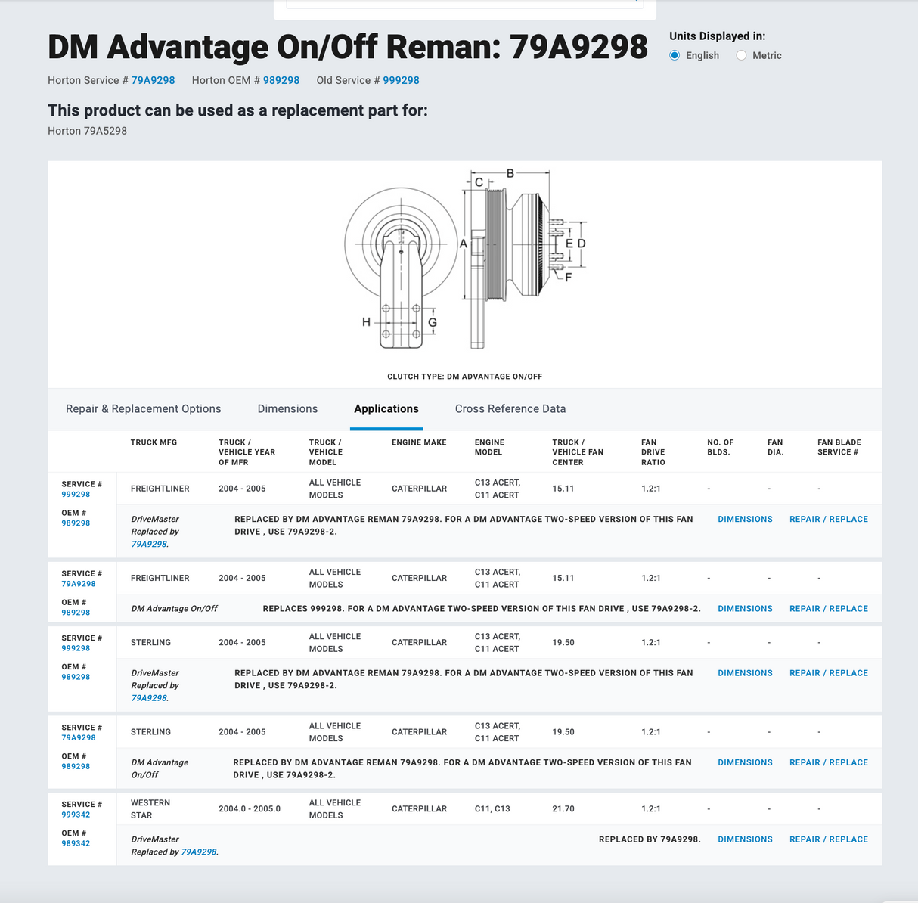This screenshot has width=918, height=903.
Task: Open service # 79A9298 in second Sterling row
Action: tap(79, 737)
